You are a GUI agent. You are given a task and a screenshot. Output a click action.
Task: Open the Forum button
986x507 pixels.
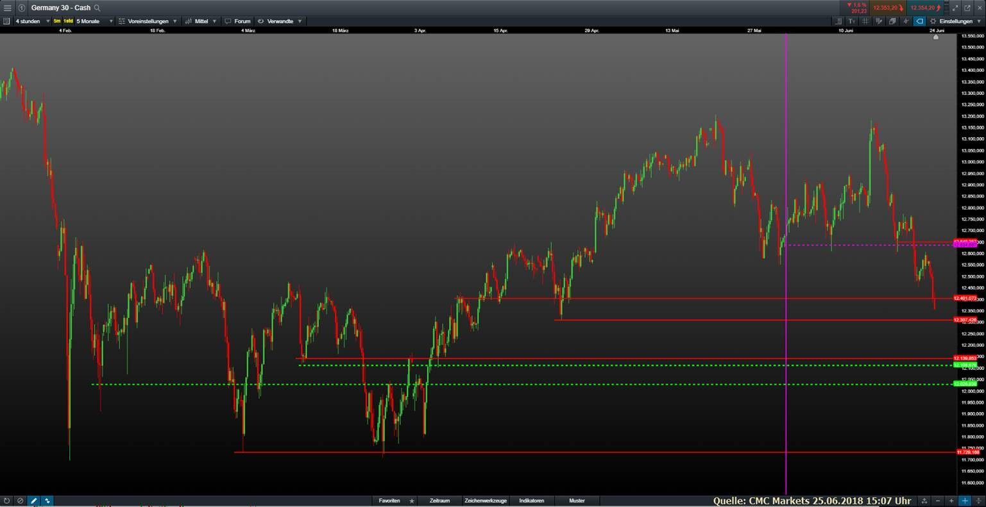[237, 21]
